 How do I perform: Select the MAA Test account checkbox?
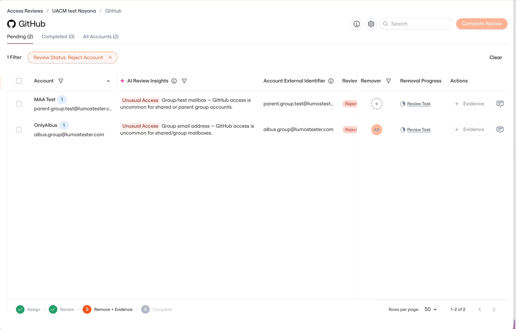(x=19, y=104)
